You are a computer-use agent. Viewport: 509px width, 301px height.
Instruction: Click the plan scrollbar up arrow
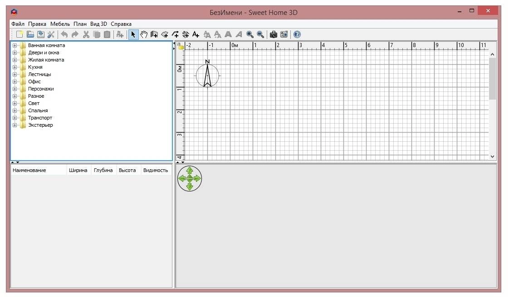click(493, 54)
